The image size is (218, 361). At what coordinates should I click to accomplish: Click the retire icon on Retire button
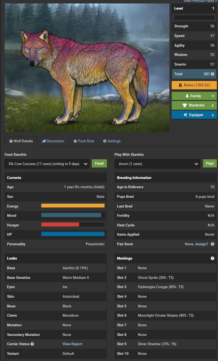(181, 85)
